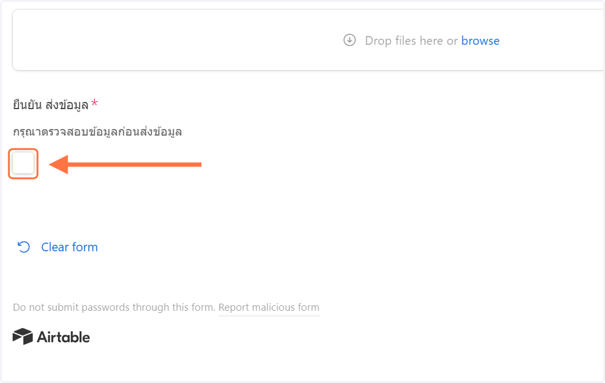The width and height of the screenshot is (605, 383).
Task: Select the กรุณาตรวจสอบข้อมูลก่อนส่งข้อมูล helper text
Action: coord(97,132)
